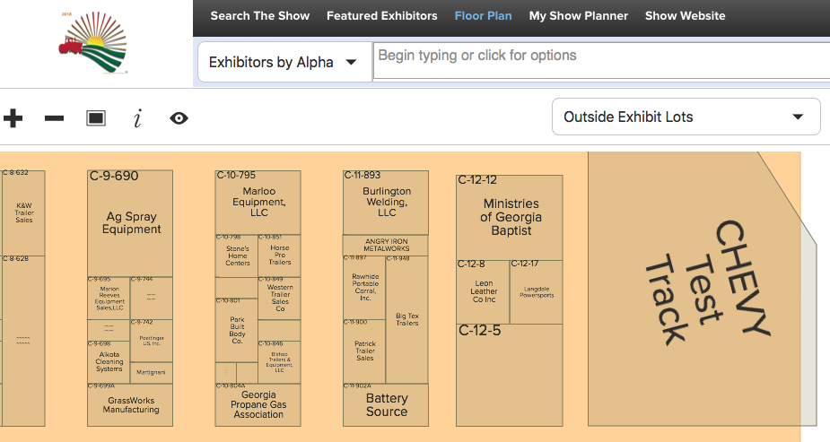830x442 pixels.
Task: Select Marion Reeves Equipment Sales booth
Action: (109, 299)
